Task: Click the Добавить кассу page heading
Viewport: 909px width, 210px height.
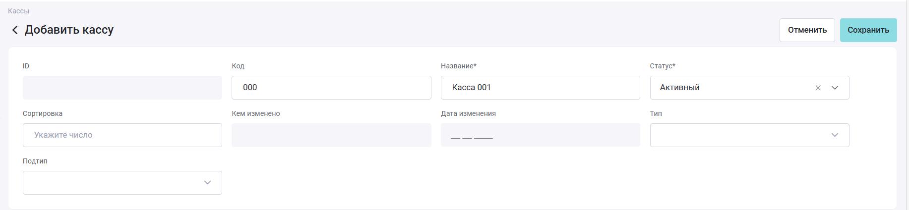Action: coord(69,30)
